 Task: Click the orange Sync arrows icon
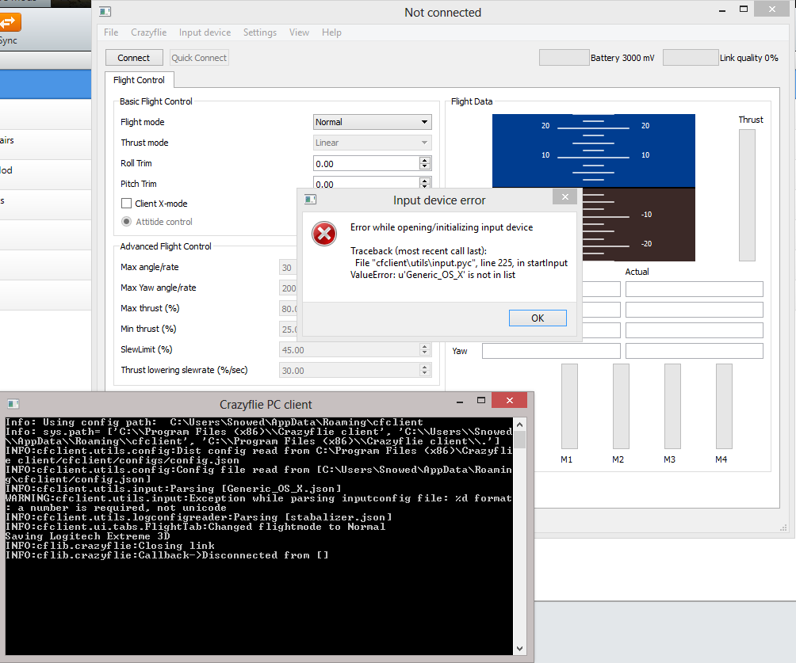click(10, 22)
